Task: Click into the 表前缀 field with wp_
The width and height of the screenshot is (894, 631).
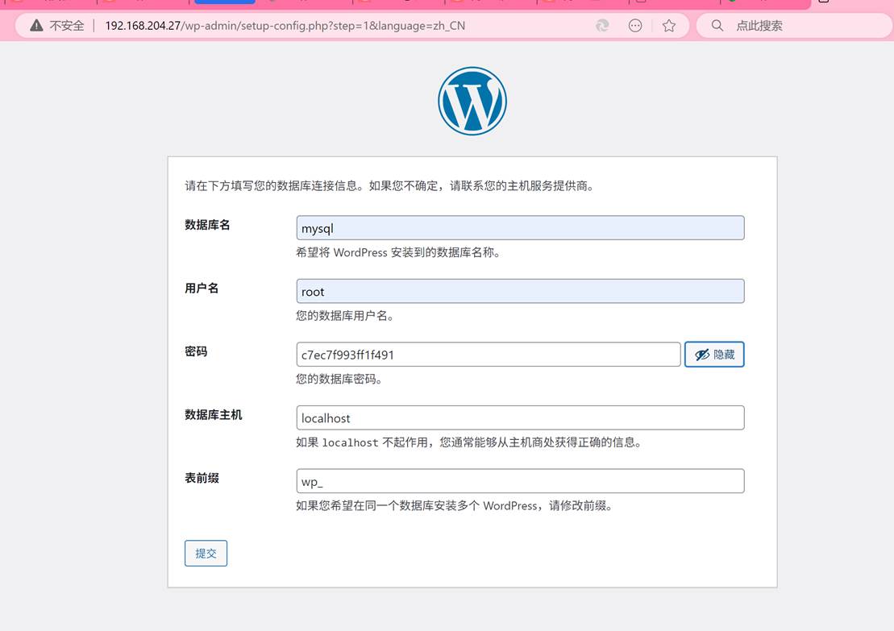Action: pos(520,481)
